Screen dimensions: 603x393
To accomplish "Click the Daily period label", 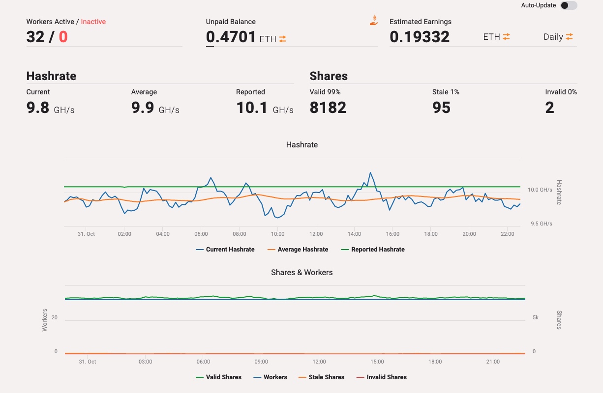I will [553, 37].
